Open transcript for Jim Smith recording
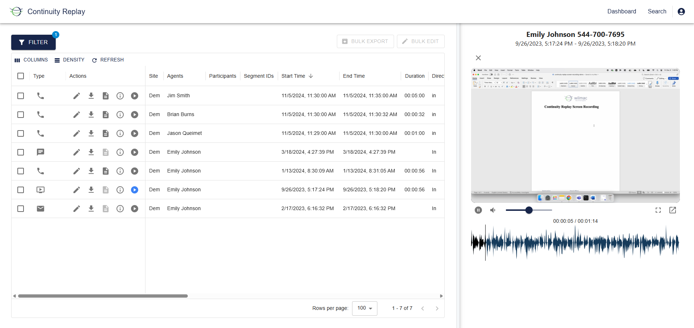This screenshot has width=694, height=328. click(x=106, y=96)
